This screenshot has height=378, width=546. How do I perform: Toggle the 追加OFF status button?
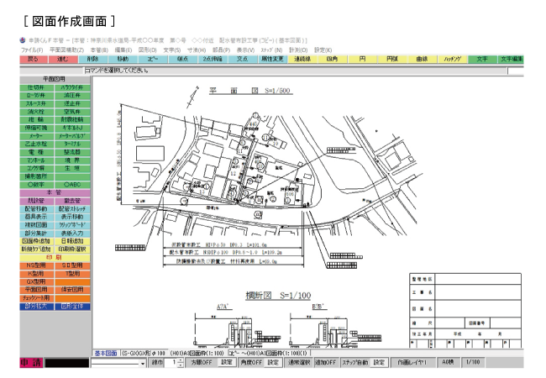point(326,362)
